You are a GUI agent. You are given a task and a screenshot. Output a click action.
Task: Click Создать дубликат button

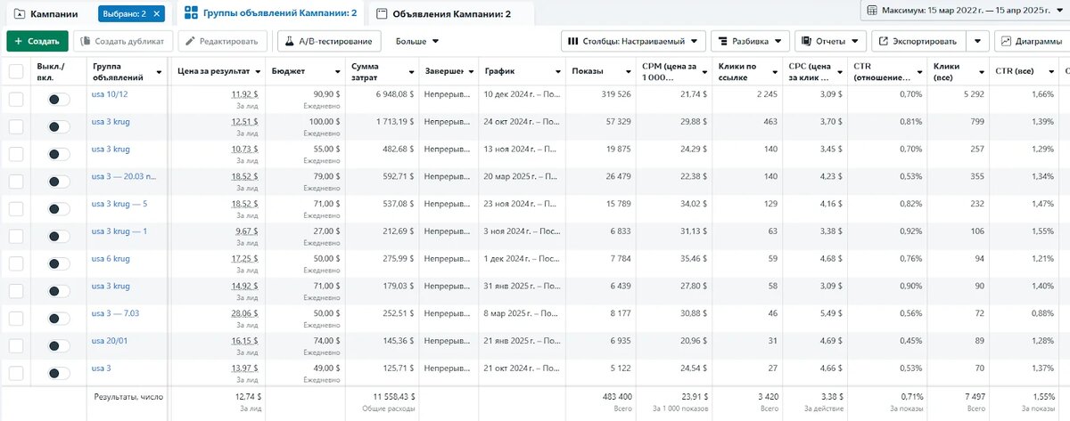(122, 41)
